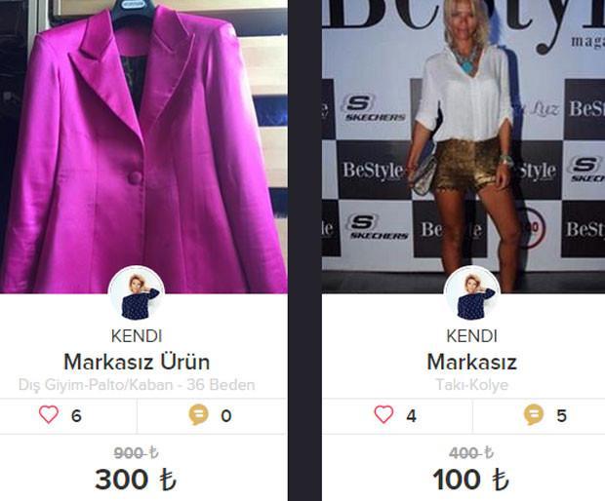Image resolution: width=605 pixels, height=501 pixels.
Task: Open KENDI seller name under blazer
Action: 137,336
